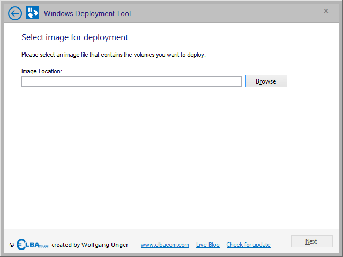Open the www.elbacom.com link
This screenshot has height=257, width=343.
[x=165, y=245]
